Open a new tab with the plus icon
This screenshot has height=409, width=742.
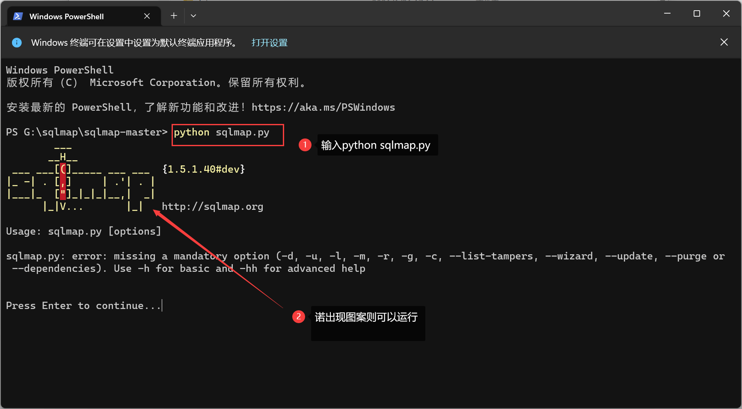coord(174,15)
